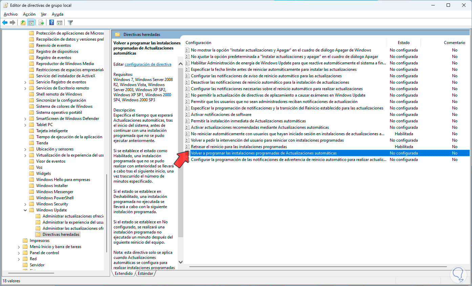This screenshot has width=472, height=286.
Task: Toggle the Show/Hide action pane icon
Action: tap(60, 23)
